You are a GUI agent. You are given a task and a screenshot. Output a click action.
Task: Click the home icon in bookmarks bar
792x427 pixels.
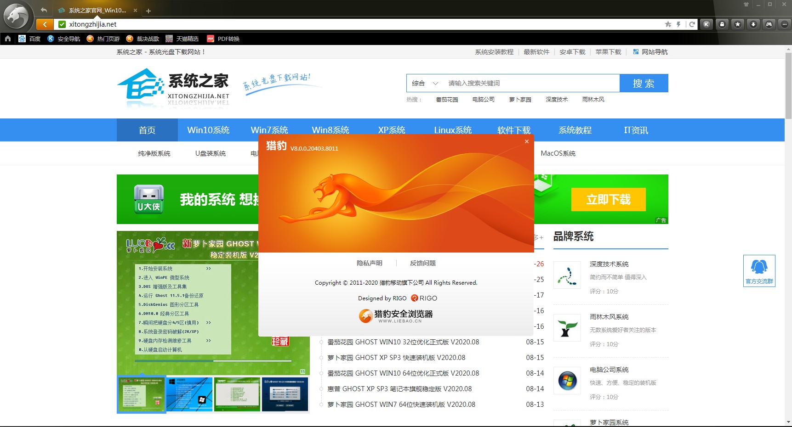tap(8, 39)
